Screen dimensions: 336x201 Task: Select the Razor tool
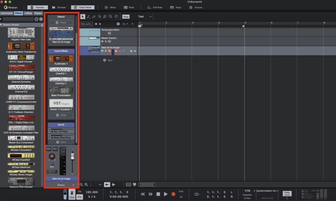[99, 16]
